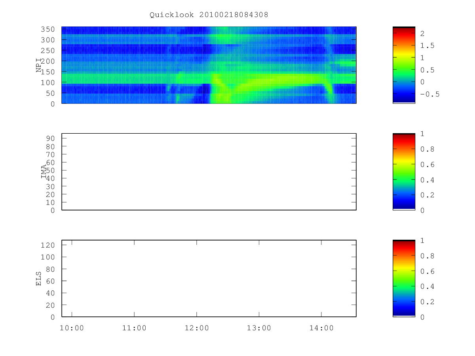Click the 0.6 label on IMA colorbar

427,165
